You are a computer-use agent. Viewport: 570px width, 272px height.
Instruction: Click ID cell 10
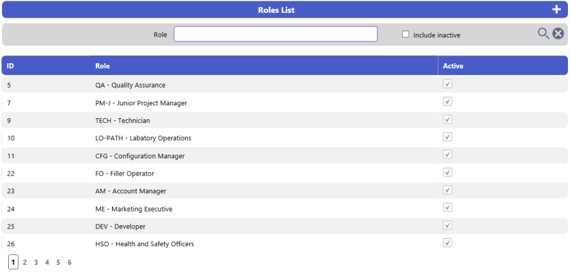click(10, 138)
